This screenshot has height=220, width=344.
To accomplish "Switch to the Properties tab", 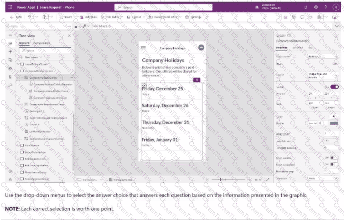I will (282, 48).
